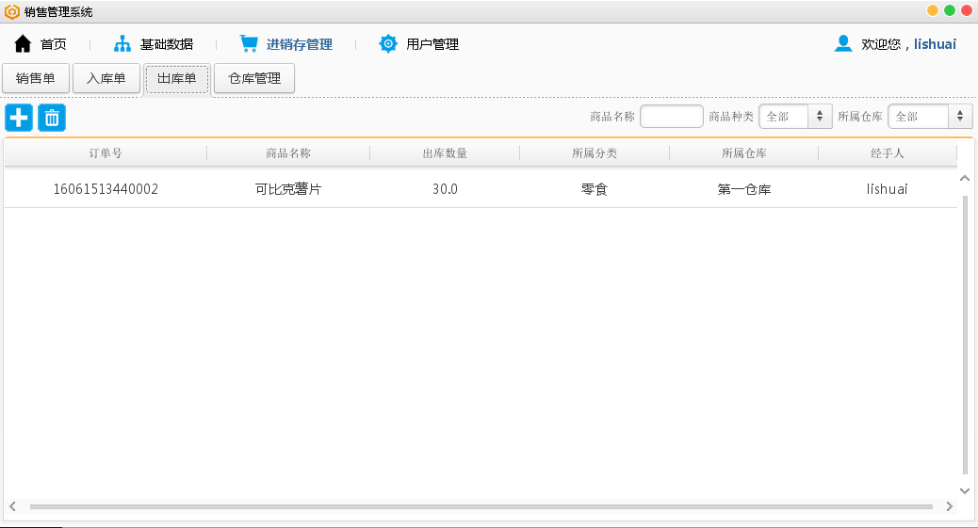Click the app logo in title bar

tap(12, 12)
